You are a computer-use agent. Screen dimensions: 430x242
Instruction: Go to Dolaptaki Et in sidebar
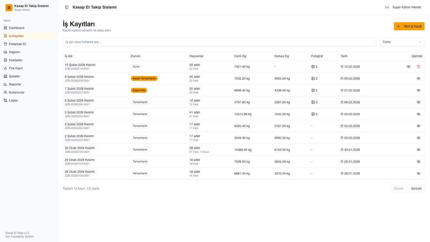pyautogui.click(x=17, y=44)
